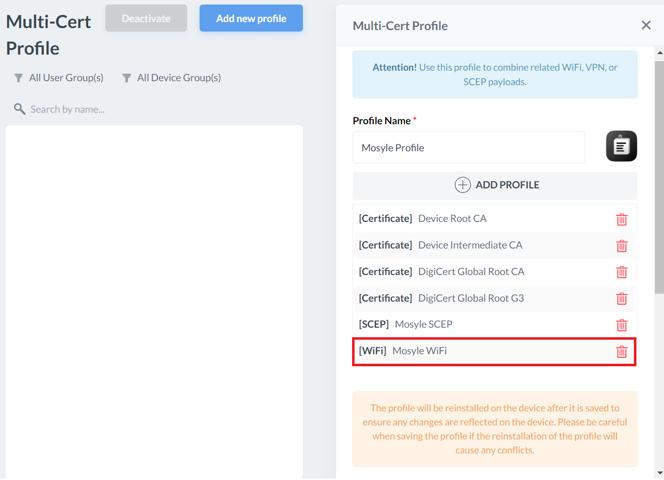664x480 pixels.
Task: Click the profile clipboard icon
Action: pos(621,146)
